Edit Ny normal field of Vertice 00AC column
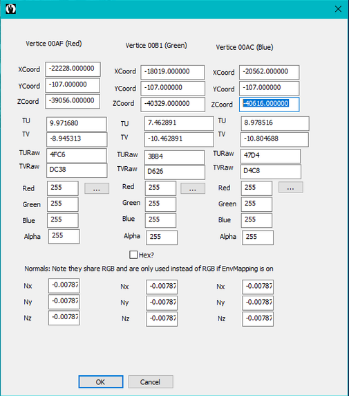Image resolution: width=349 pixels, height=396 pixels. pyautogui.click(x=258, y=303)
